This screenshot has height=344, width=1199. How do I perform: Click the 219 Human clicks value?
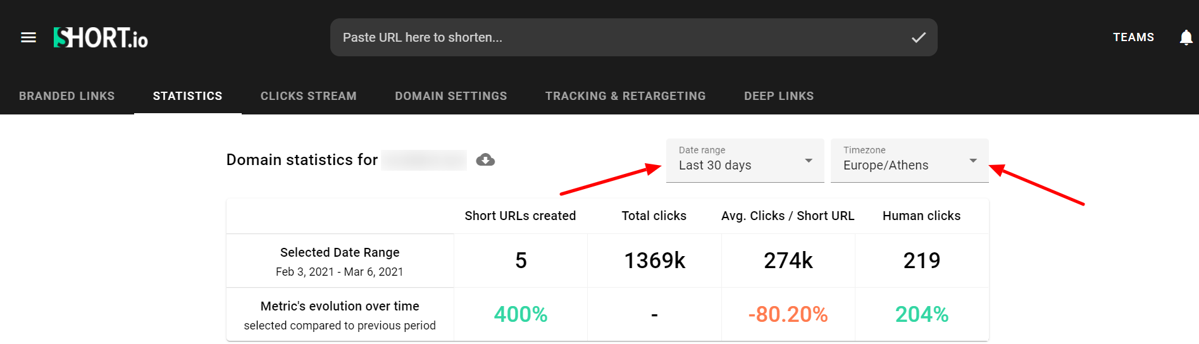point(922,261)
